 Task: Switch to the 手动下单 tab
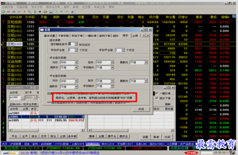77,36
